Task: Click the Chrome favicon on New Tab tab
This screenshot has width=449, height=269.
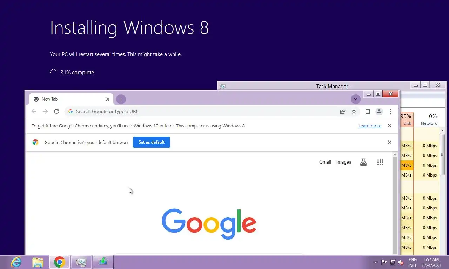Action: (36, 99)
